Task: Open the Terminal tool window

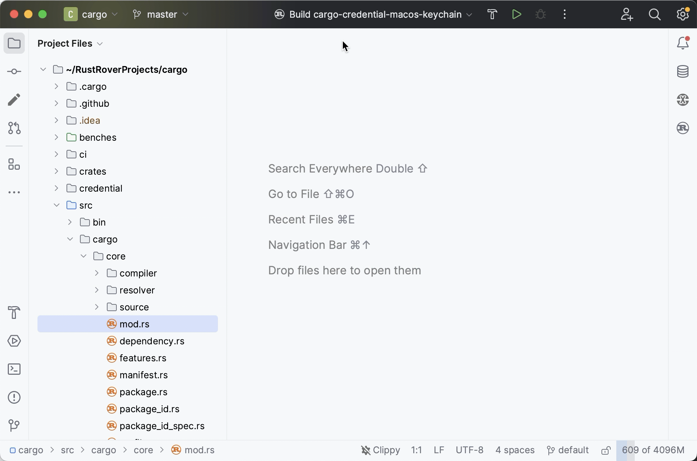Action: (14, 369)
